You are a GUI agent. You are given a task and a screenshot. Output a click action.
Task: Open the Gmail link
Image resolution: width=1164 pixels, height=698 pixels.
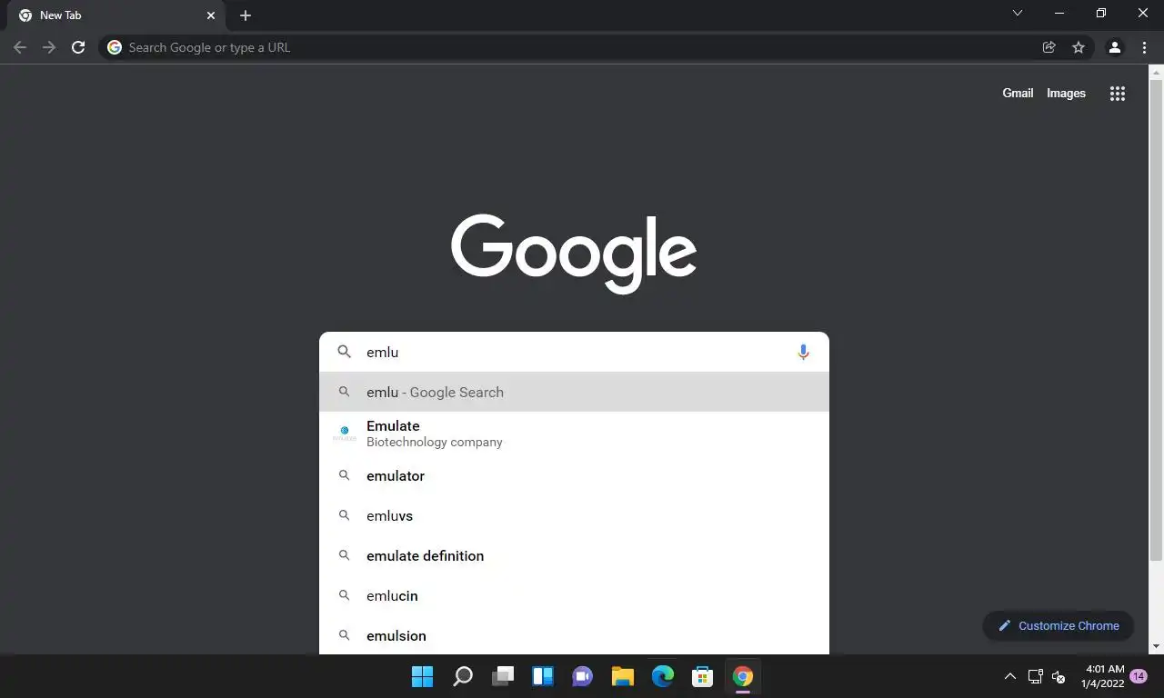[x=1018, y=93]
